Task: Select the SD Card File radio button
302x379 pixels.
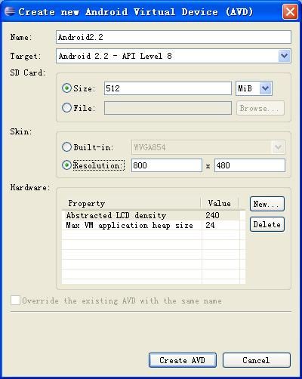Action: tap(66, 108)
